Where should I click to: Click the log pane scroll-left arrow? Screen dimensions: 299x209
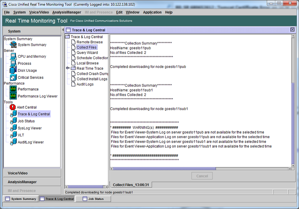pos(112,169)
